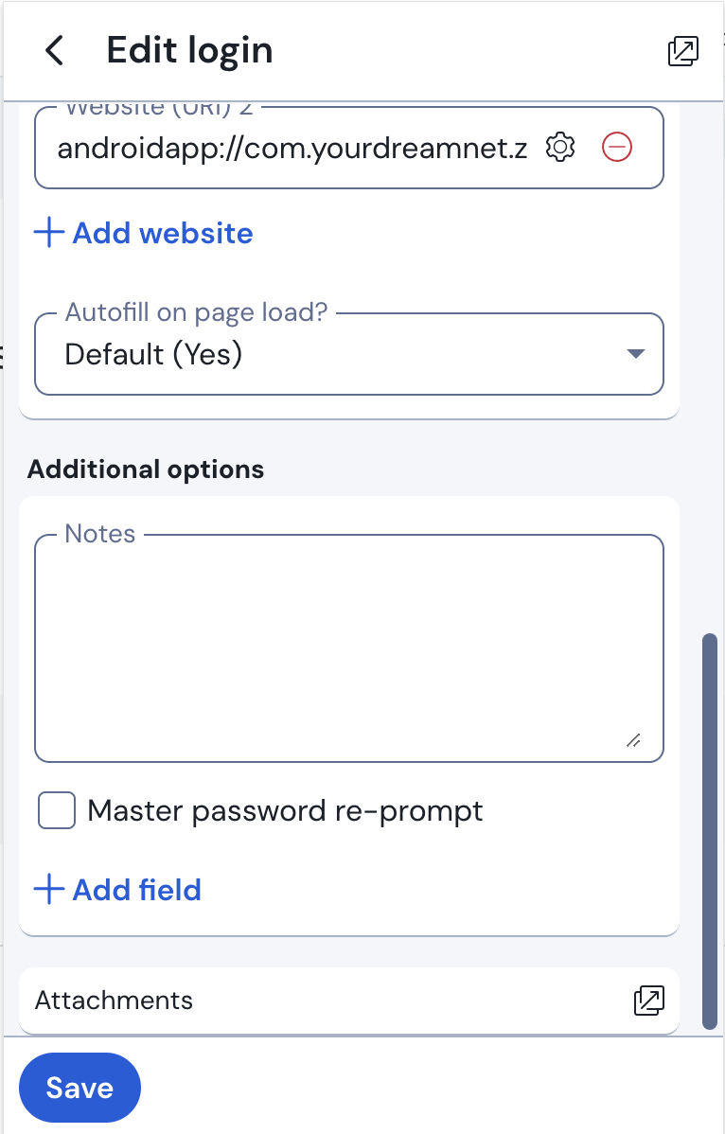Open Attachments in a new window
The height and width of the screenshot is (1134, 725).
[649, 1001]
